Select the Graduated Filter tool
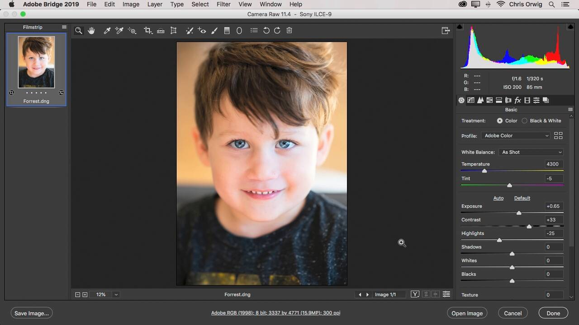The width and height of the screenshot is (579, 325). (x=227, y=30)
